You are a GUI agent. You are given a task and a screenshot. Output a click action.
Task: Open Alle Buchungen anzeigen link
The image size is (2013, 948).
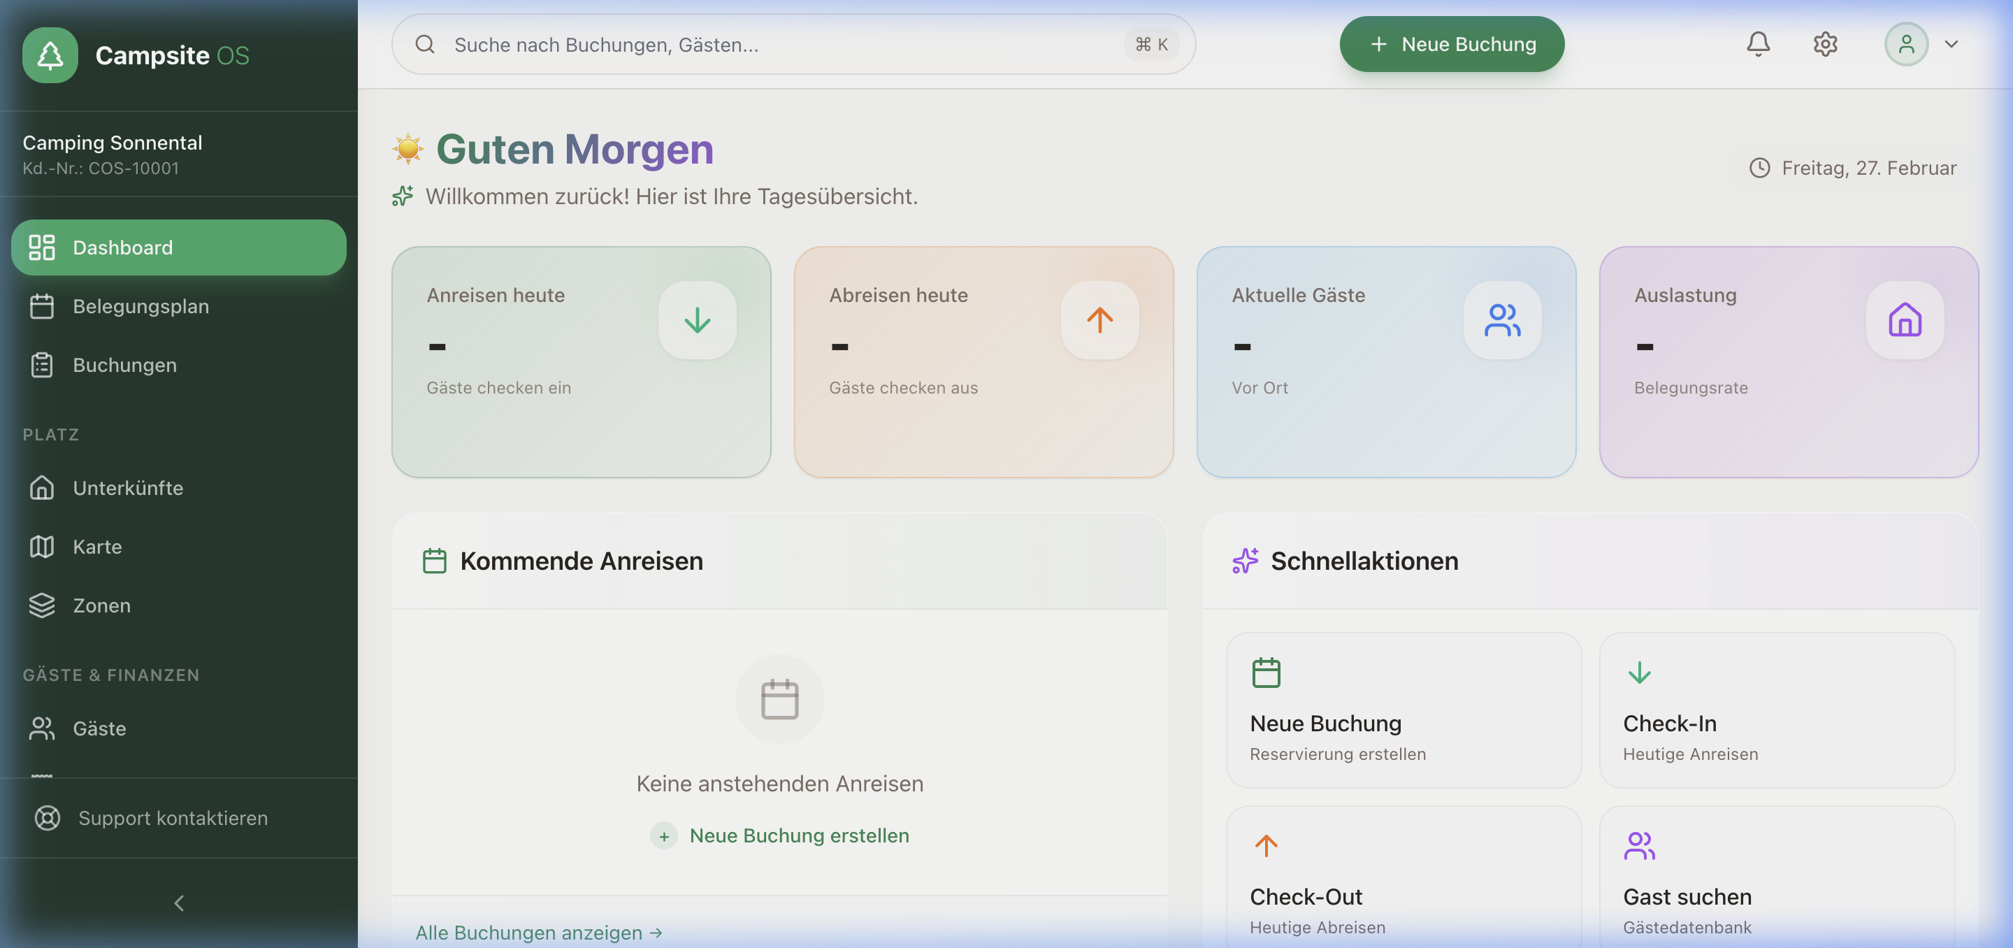(x=538, y=933)
